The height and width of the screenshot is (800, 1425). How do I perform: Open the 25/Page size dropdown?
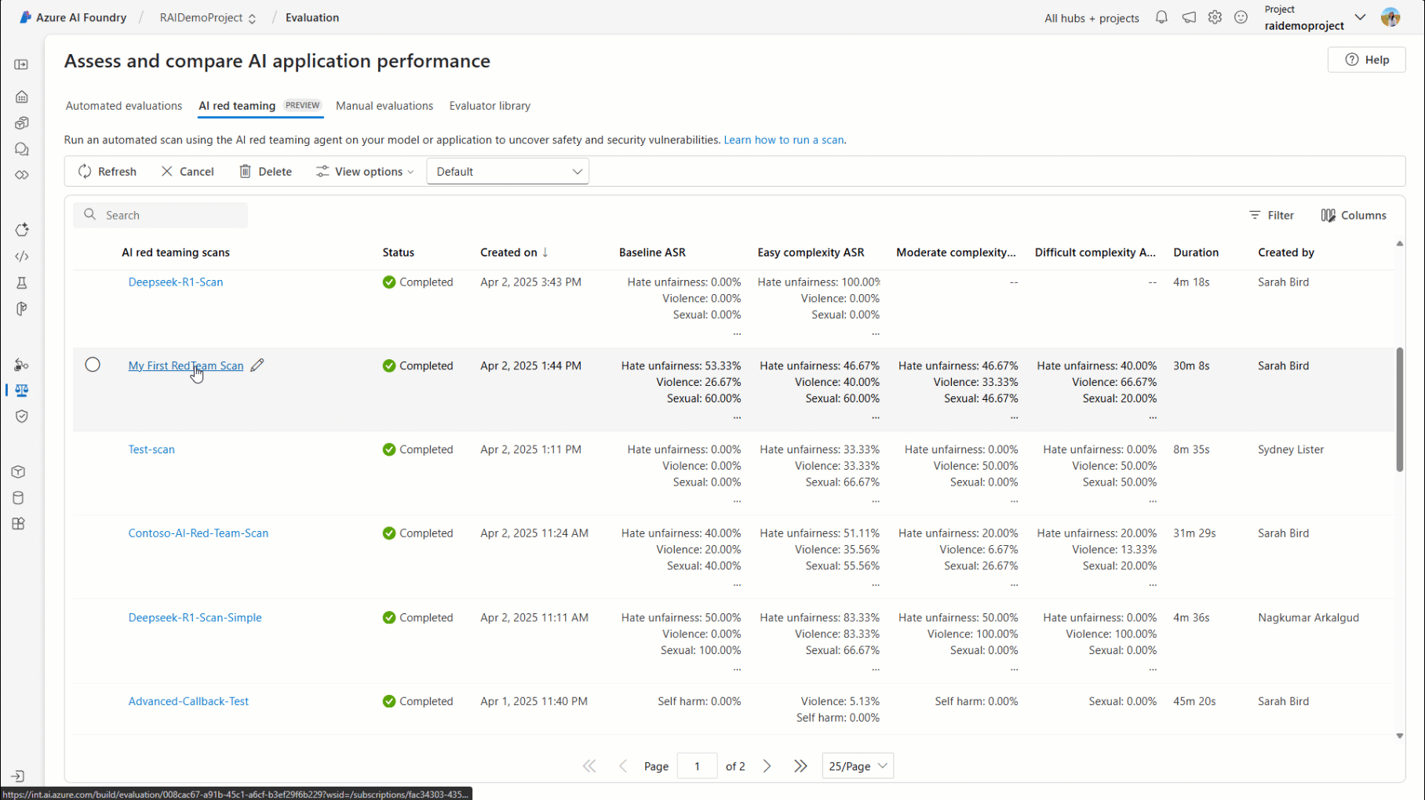point(858,766)
